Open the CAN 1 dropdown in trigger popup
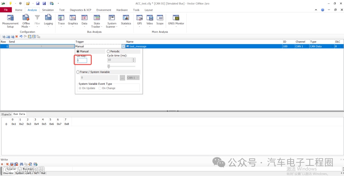The image size is (344, 176). click(x=133, y=78)
